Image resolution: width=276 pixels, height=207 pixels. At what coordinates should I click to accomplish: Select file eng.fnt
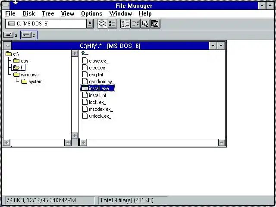click(x=93, y=75)
